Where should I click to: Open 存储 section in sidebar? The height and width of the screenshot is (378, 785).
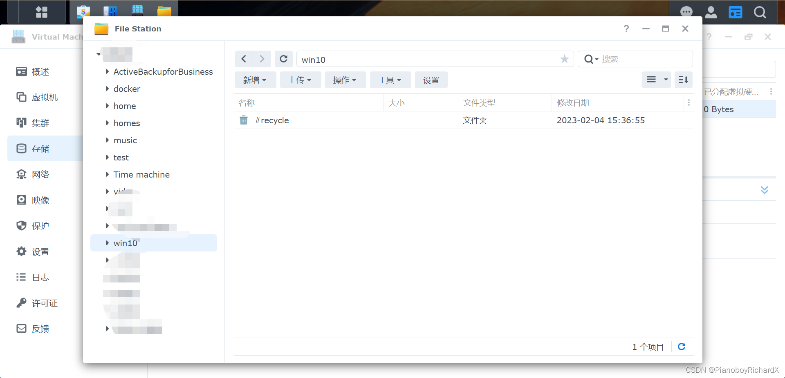45,149
